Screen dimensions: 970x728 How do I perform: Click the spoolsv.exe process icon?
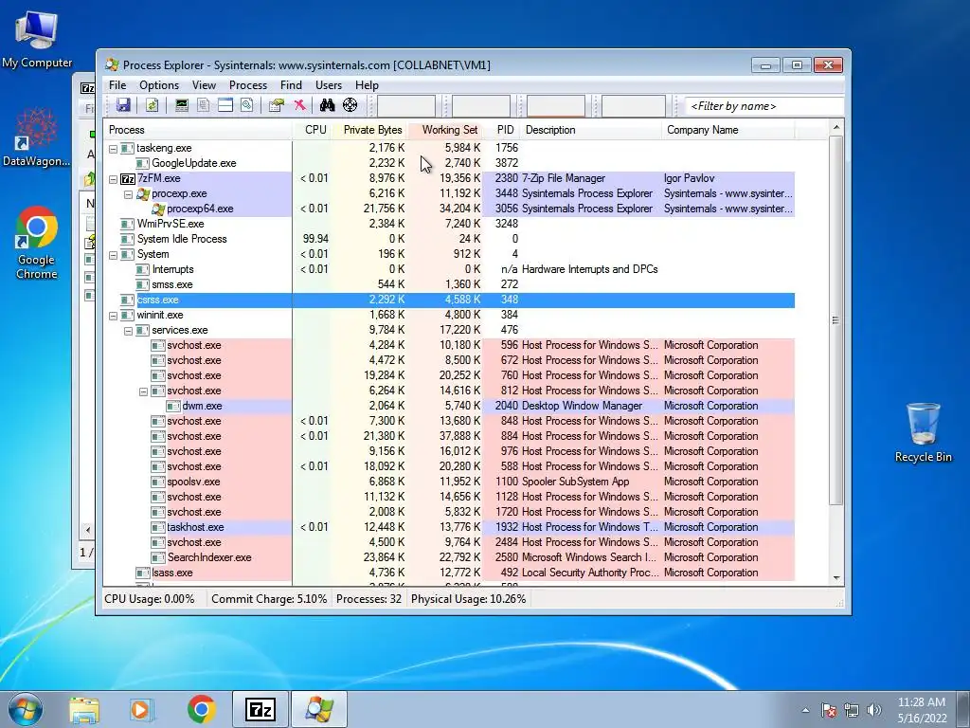tap(158, 482)
